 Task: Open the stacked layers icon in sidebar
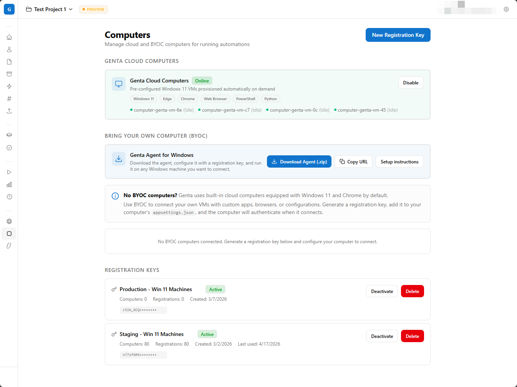click(9, 135)
